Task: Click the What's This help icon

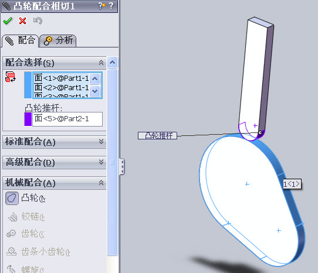Action: click(102, 5)
